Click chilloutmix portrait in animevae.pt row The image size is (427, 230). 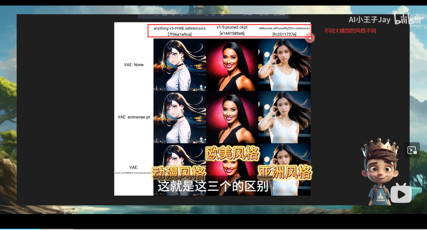pyautogui.click(x=284, y=117)
